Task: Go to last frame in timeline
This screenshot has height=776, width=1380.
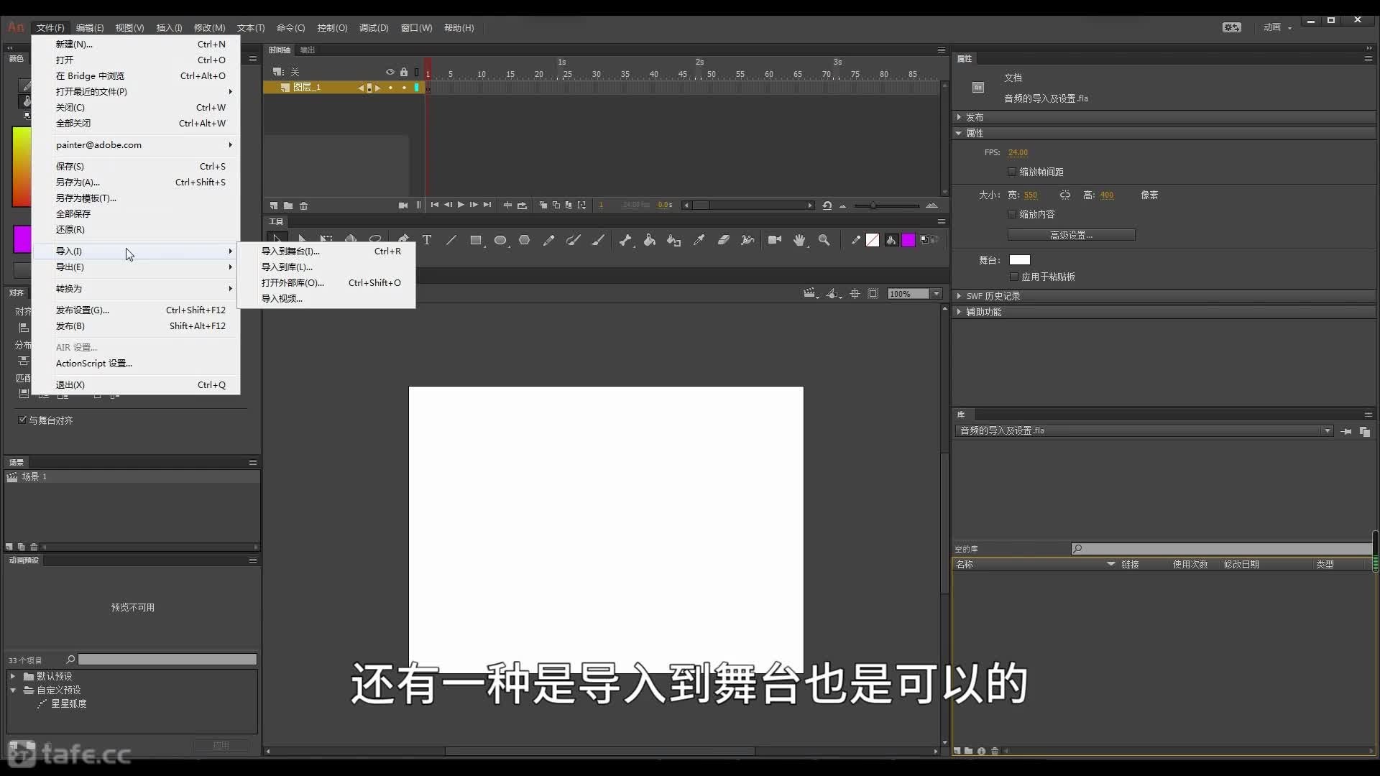Action: click(x=487, y=205)
